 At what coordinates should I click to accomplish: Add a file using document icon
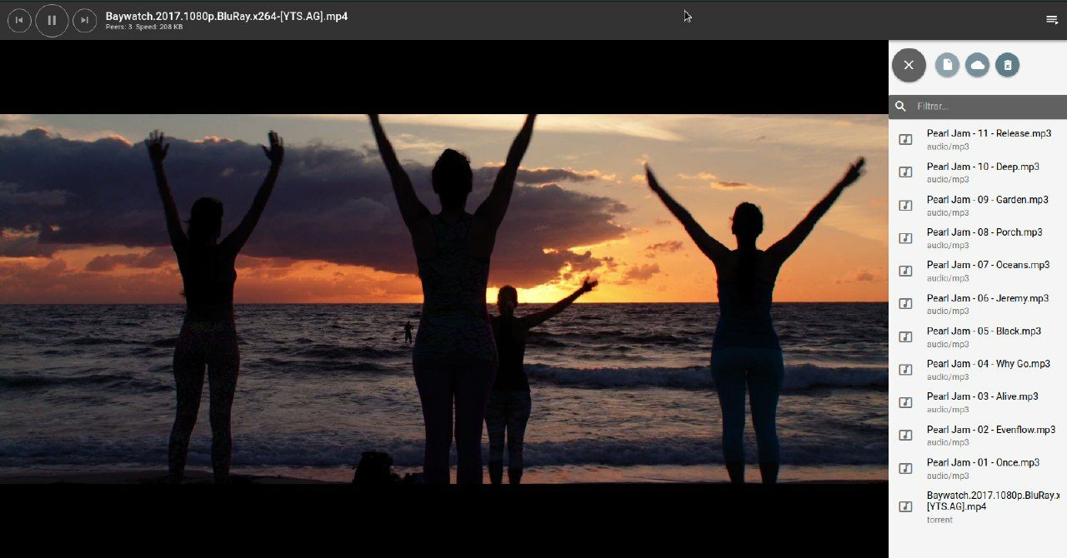pyautogui.click(x=947, y=65)
